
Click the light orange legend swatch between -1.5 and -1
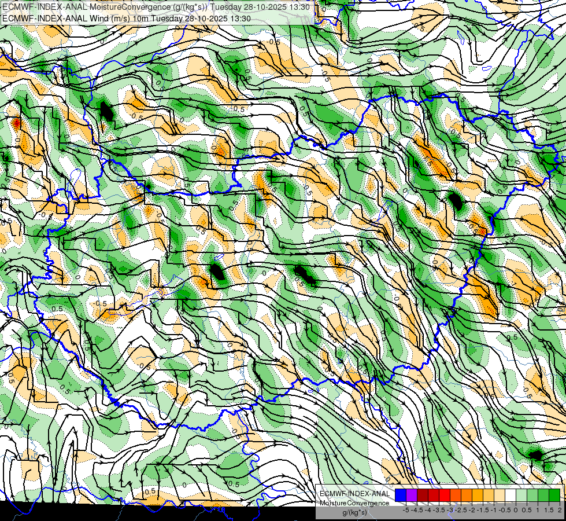(x=489, y=496)
